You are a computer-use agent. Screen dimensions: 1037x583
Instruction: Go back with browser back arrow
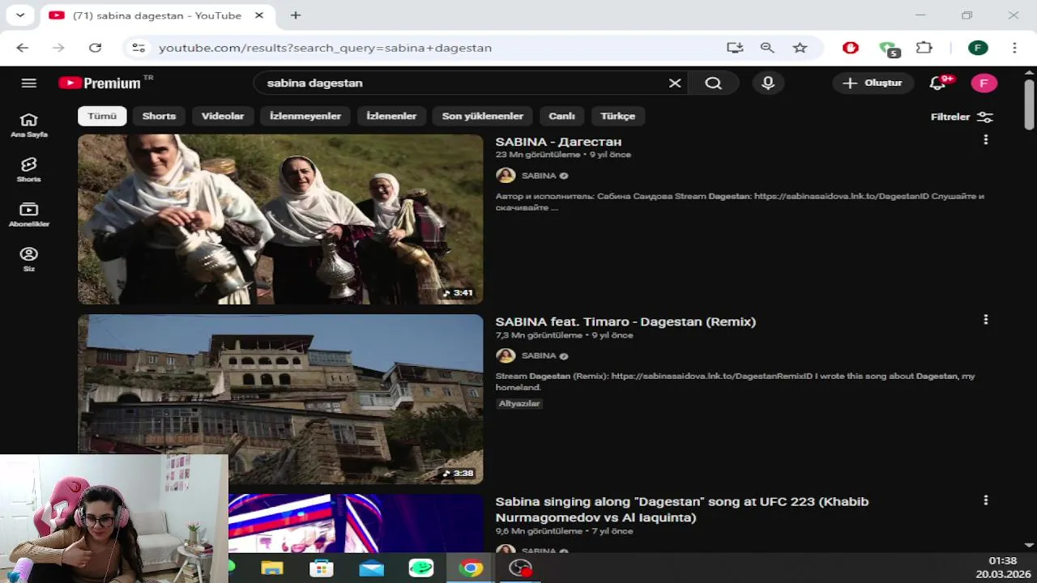22,48
